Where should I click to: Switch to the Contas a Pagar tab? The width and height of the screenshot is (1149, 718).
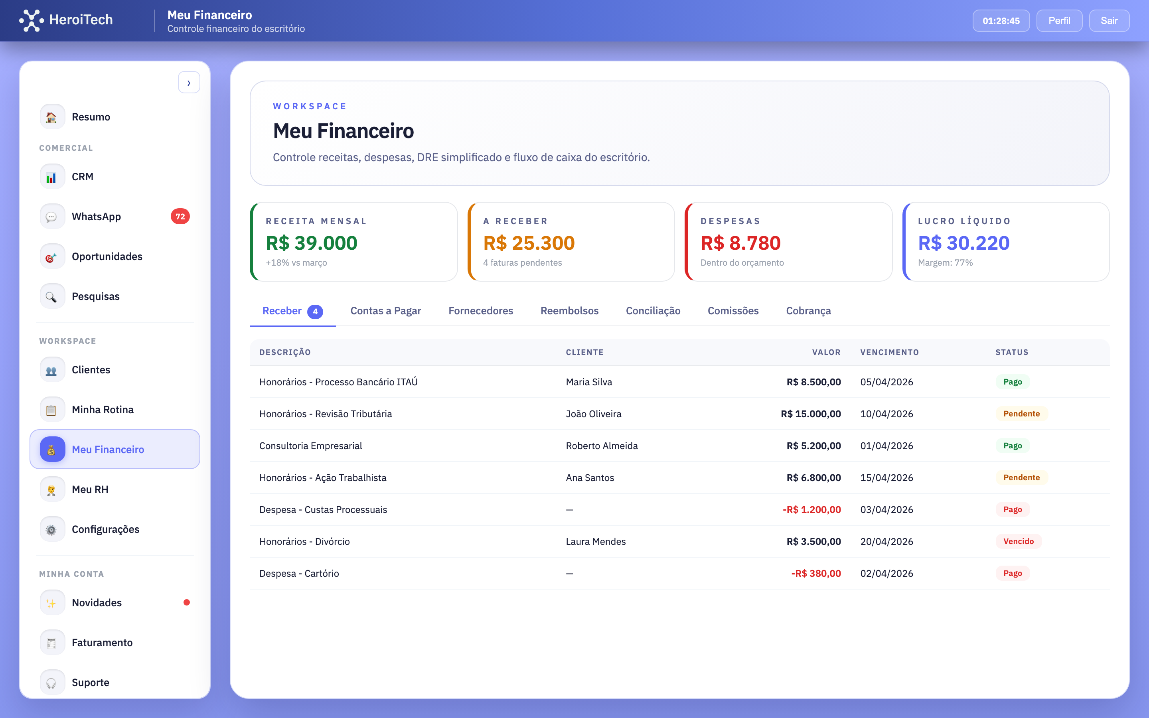[x=385, y=311]
